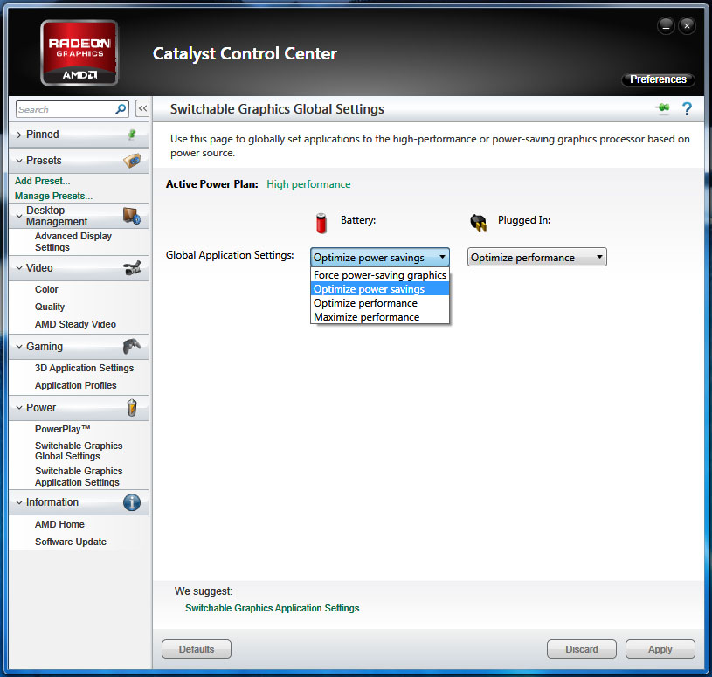This screenshot has width=712, height=677.
Task: Click the Plugged In plug icon
Action: (478, 223)
